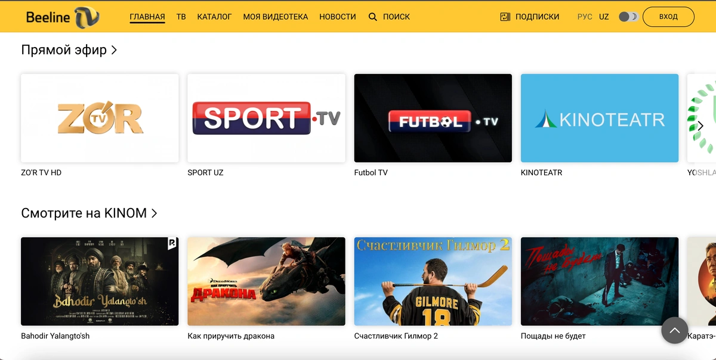Screen dimensions: 716x360
Task: Click the Beeline TV logo
Action: 62,17
